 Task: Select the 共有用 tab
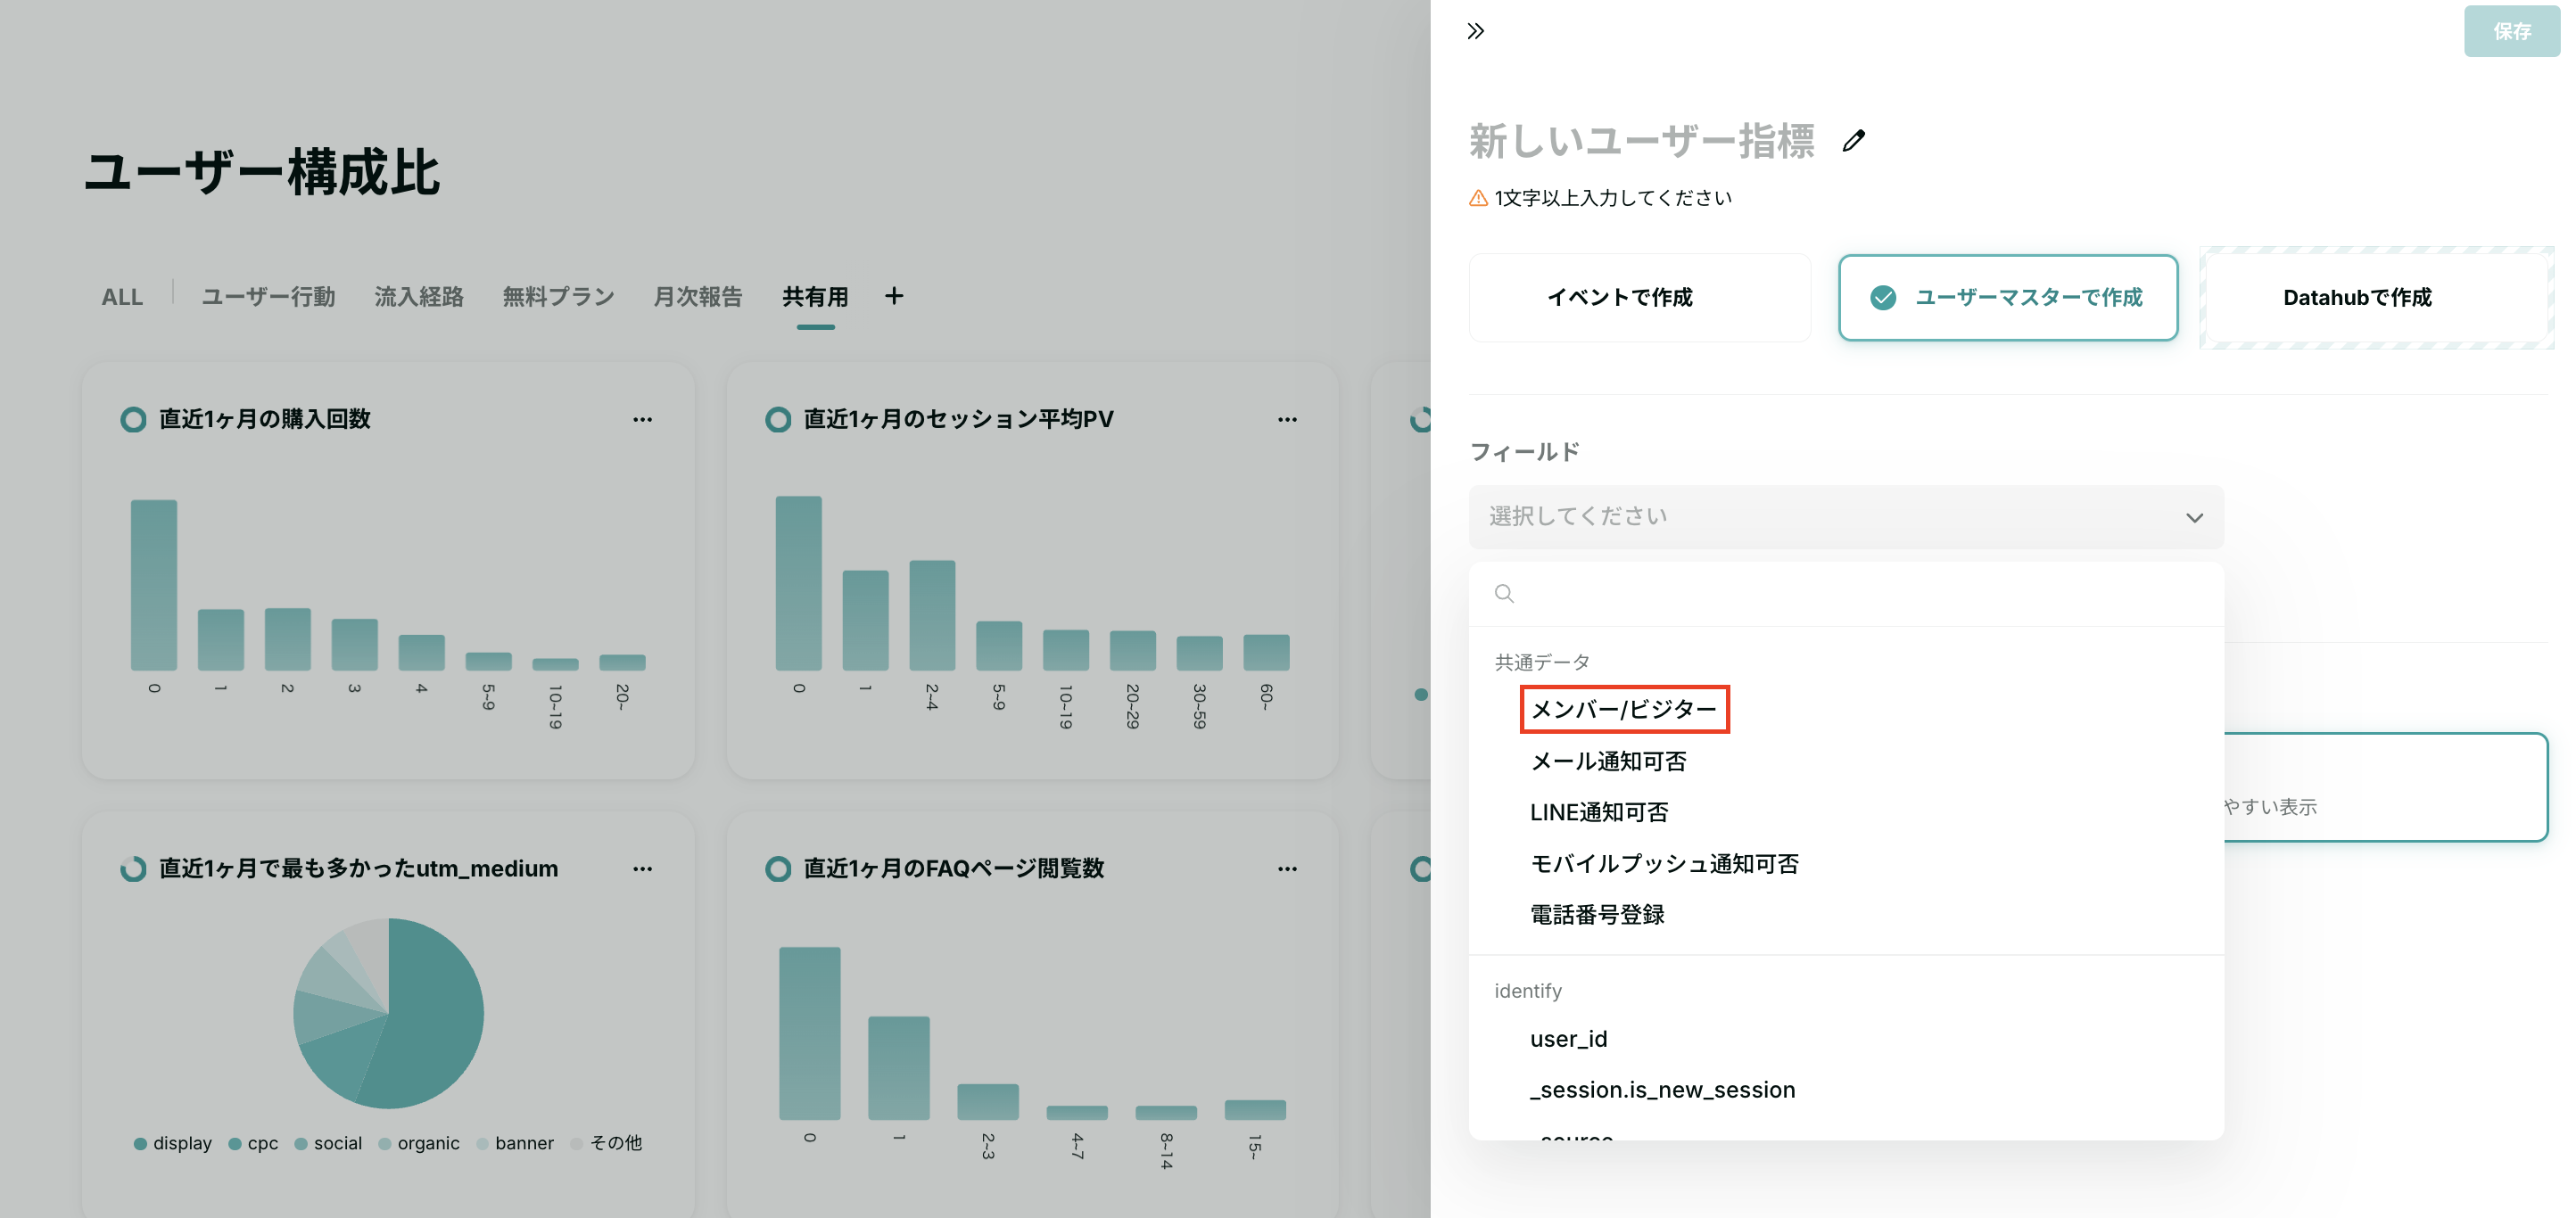tap(815, 297)
